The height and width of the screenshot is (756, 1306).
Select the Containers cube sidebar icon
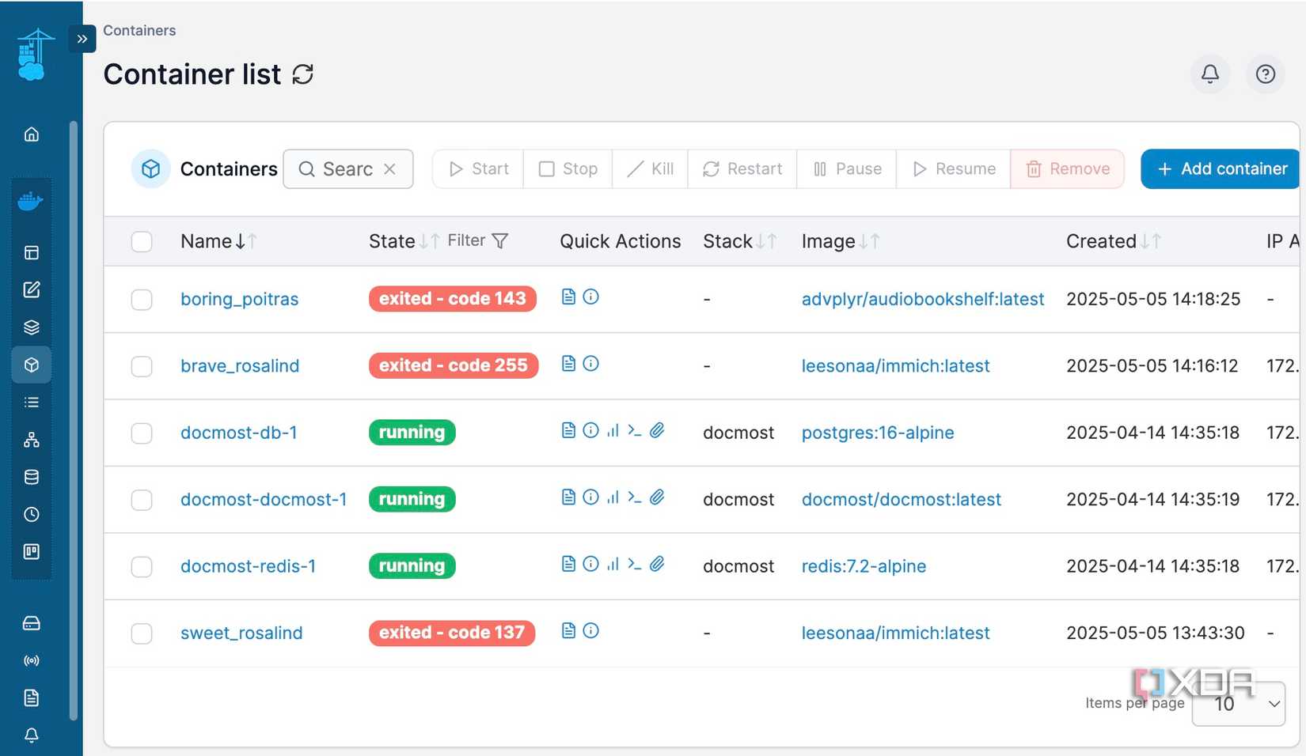pyautogui.click(x=32, y=365)
